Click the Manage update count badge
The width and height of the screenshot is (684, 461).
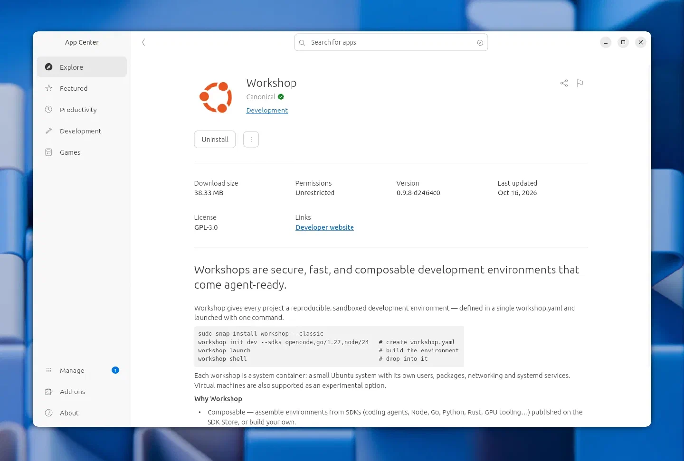[x=115, y=370]
